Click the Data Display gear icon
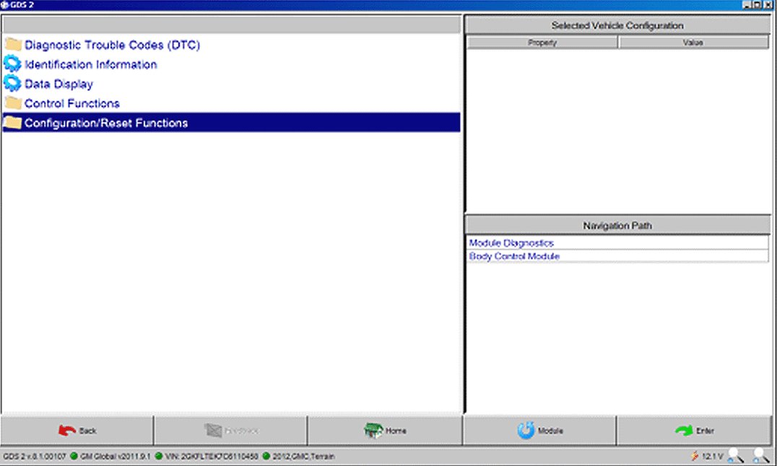The image size is (777, 466). (12, 84)
